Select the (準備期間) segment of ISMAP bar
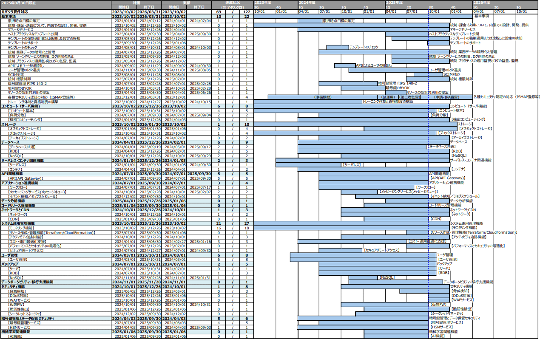This screenshot has width=540, height=339. click(322, 97)
